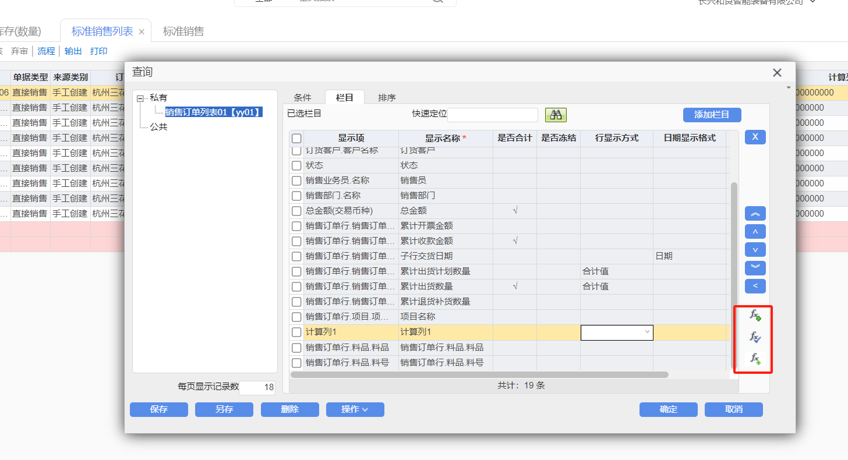This screenshot has height=460, width=848.
Task: Focus the 快速定位 input field
Action: click(493, 114)
